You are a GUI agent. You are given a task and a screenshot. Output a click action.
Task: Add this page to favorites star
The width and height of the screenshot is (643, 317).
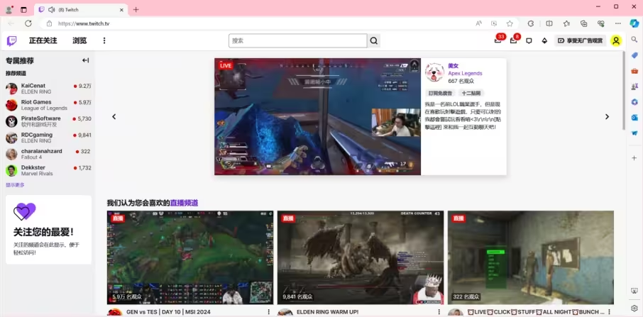pos(510,23)
